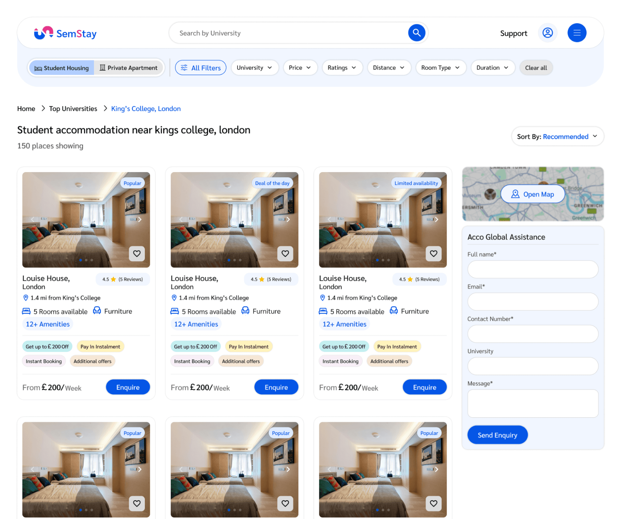621x519 pixels.
Task: Open All Filters panel
Action: 200,68
